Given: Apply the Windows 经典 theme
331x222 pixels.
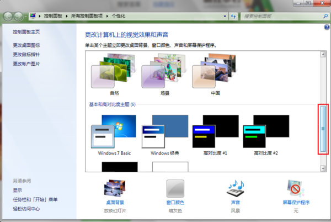Looking at the screenshot, I should 164,135.
